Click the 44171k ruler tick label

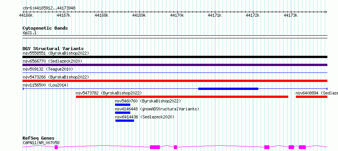[215, 15]
